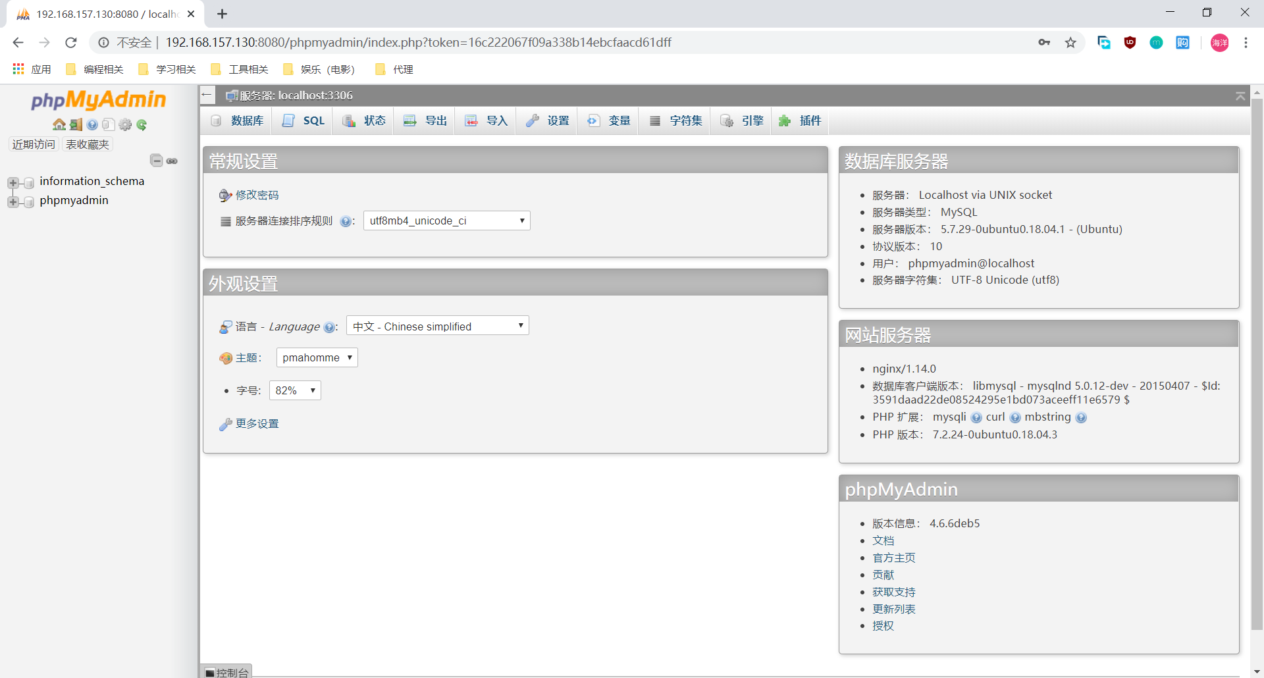Image resolution: width=1264 pixels, height=678 pixels.
Task: Select the information_schema database name
Action: pos(92,182)
